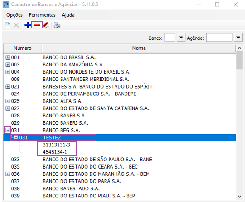This screenshot has width=245, height=202.
Task: Select BANCO ALFA S.A. row
Action: click(120, 101)
